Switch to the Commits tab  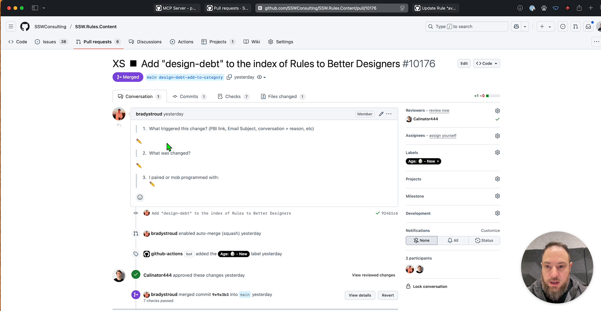point(190,96)
